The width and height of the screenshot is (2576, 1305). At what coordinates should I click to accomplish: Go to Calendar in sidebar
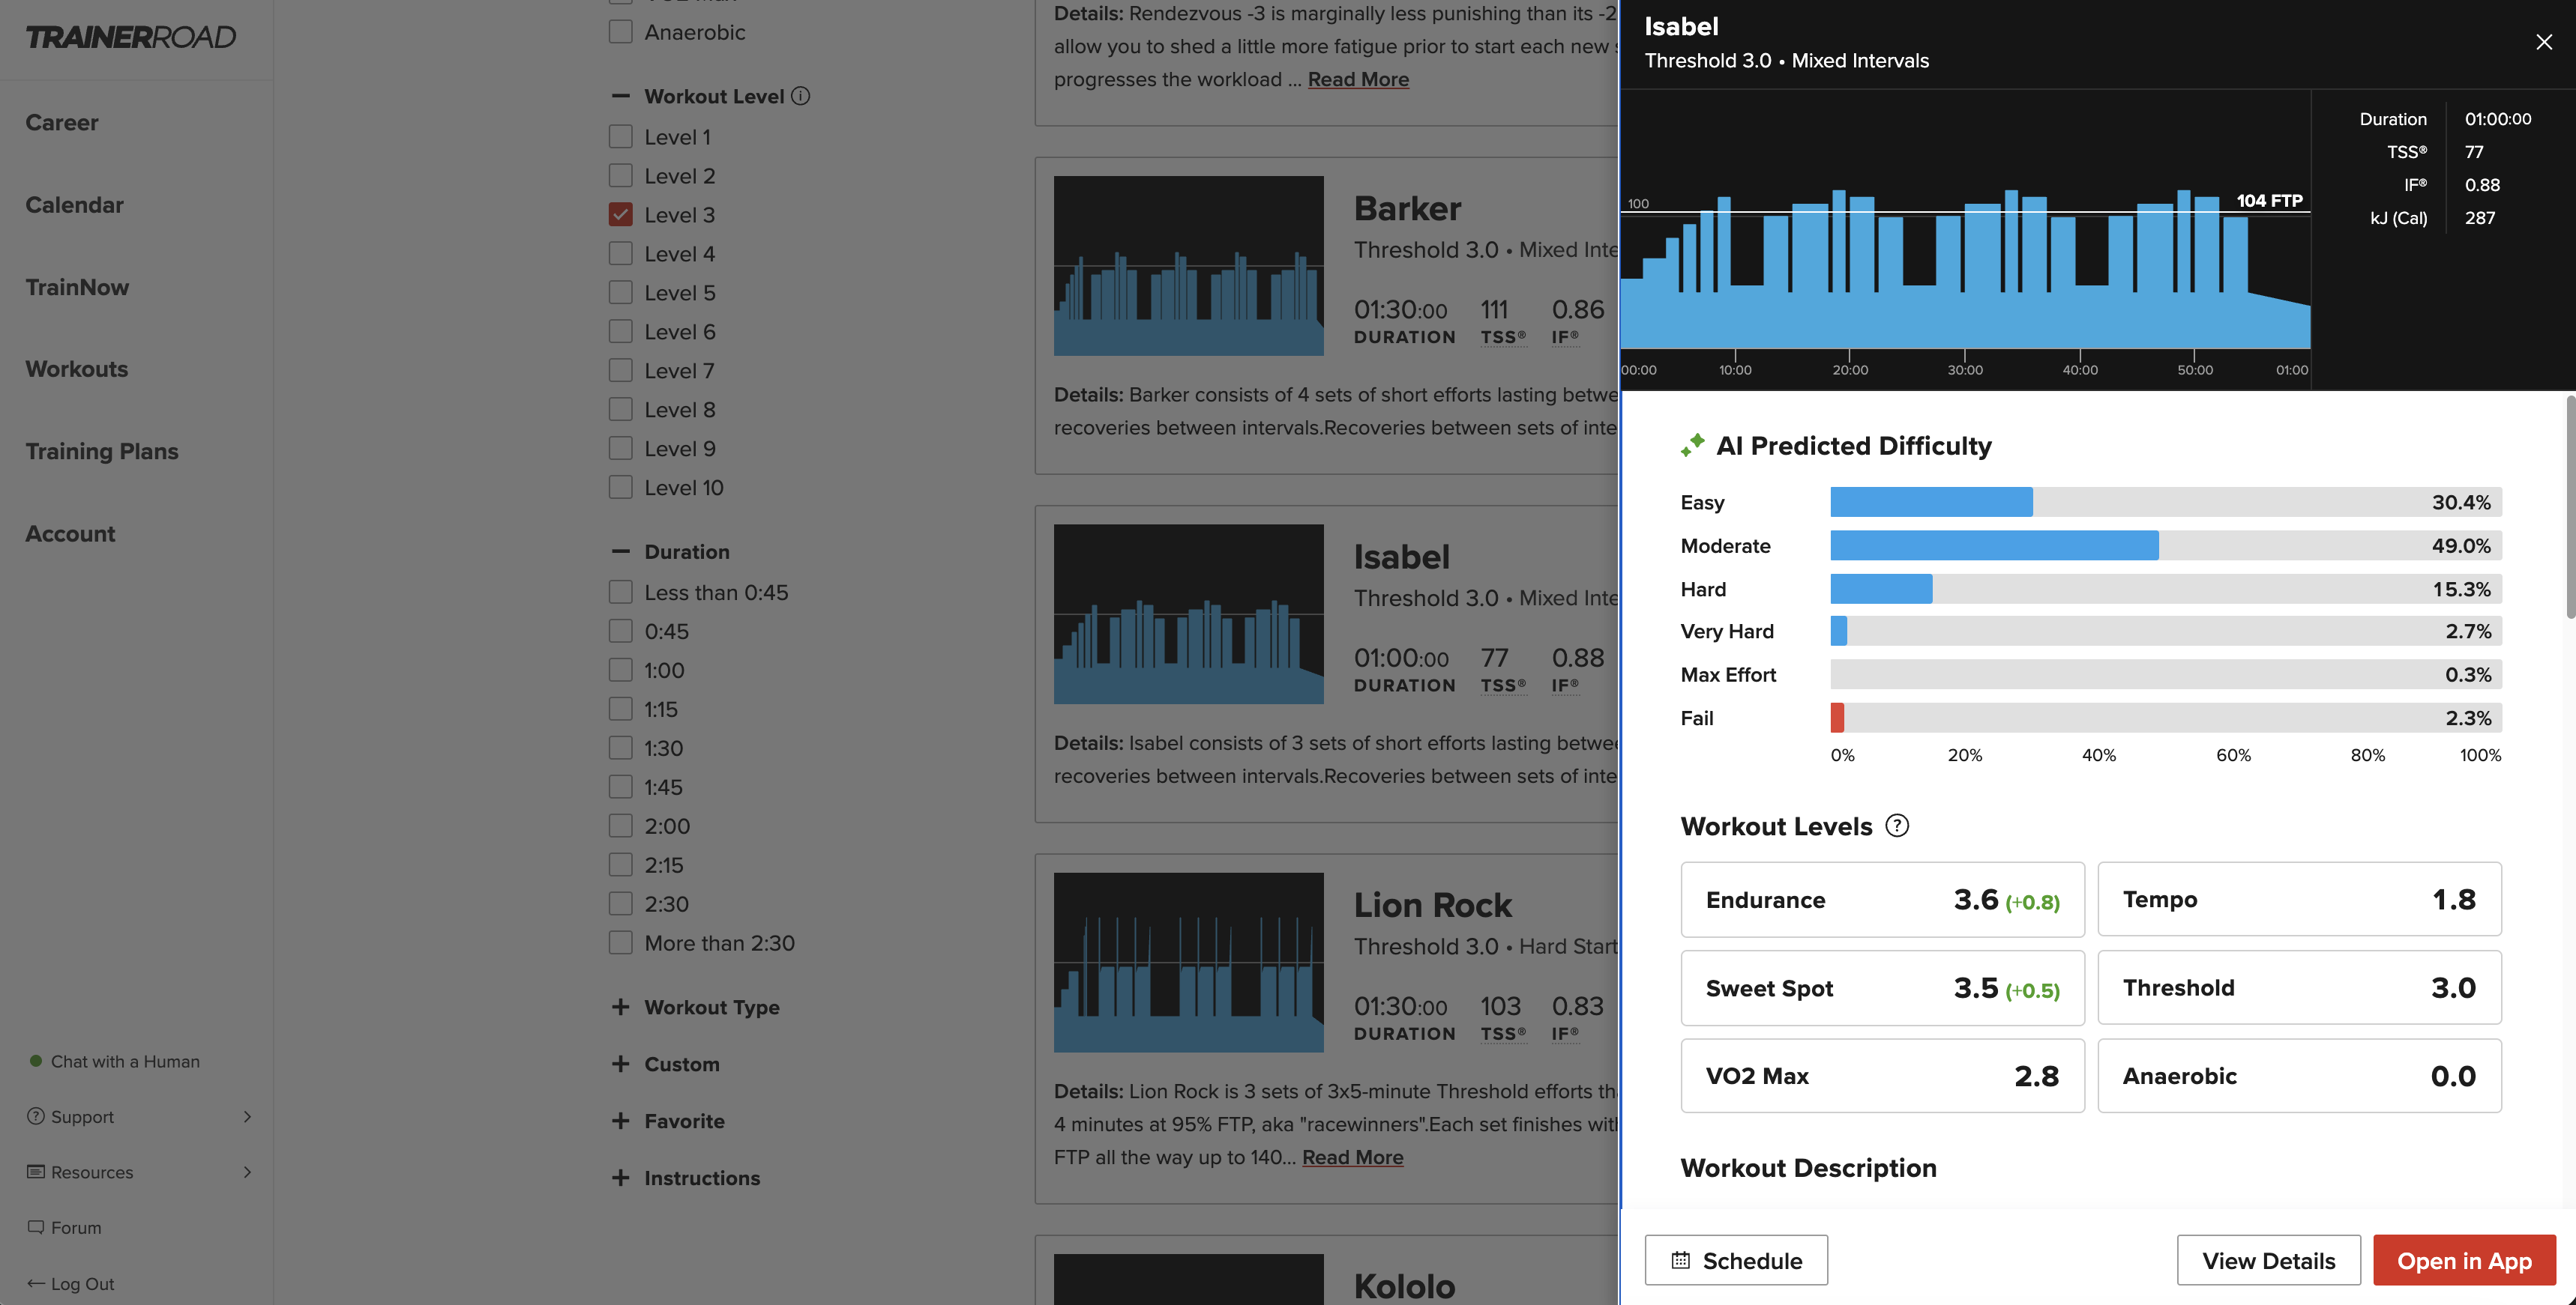point(74,205)
